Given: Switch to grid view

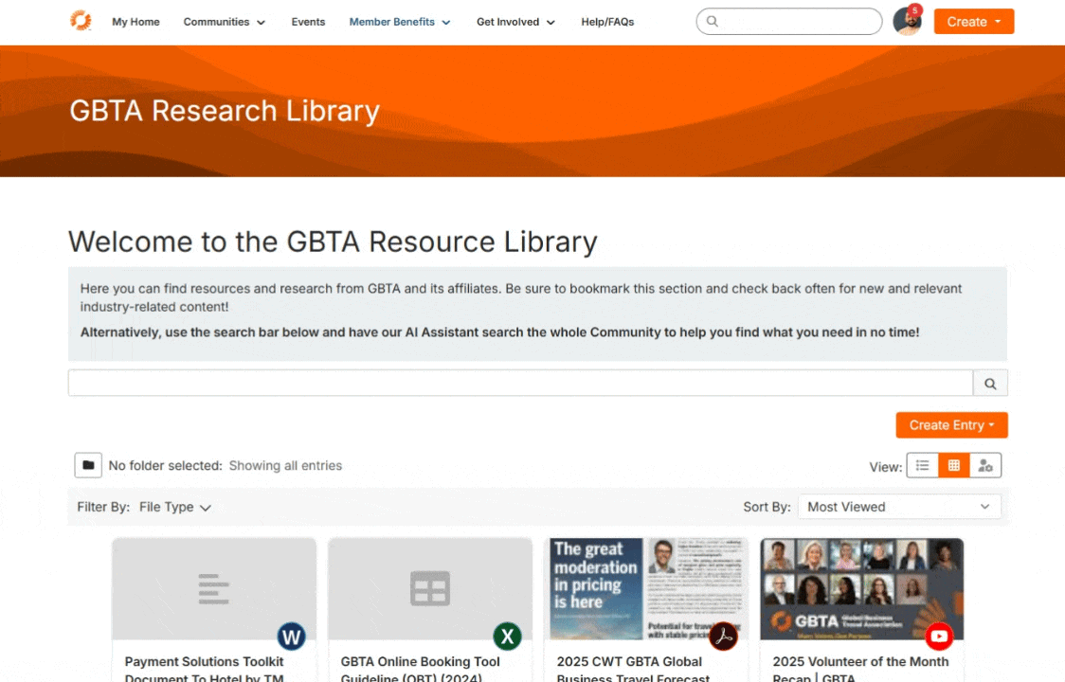Looking at the screenshot, I should coord(953,466).
